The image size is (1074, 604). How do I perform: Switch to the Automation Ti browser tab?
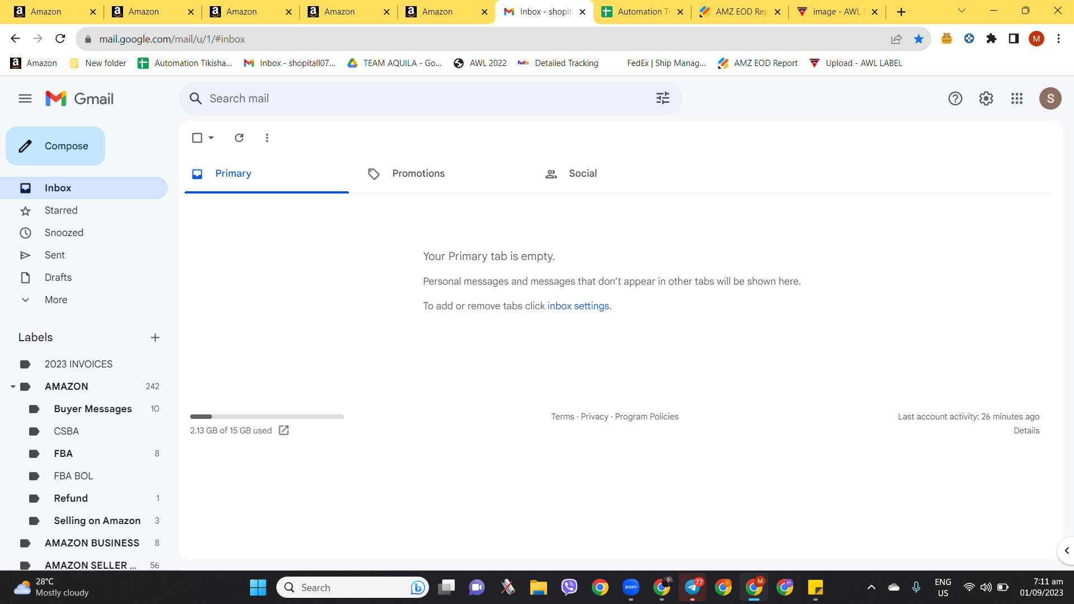642,12
